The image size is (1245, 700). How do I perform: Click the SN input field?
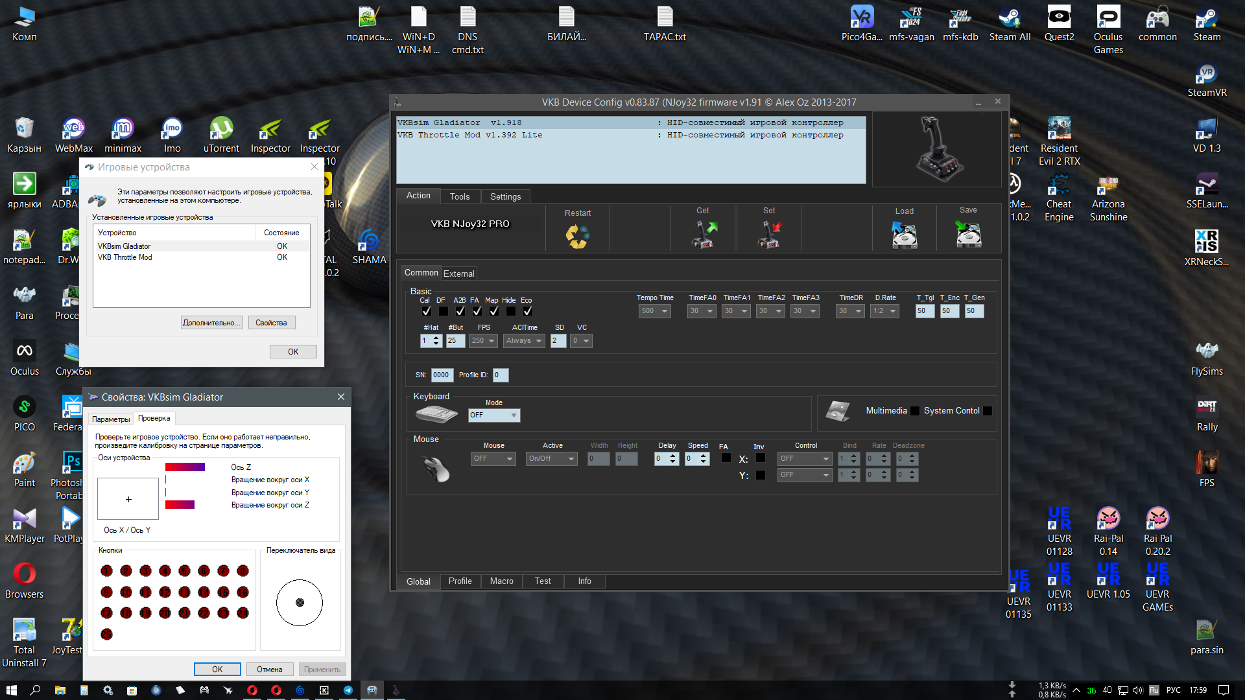(x=441, y=375)
